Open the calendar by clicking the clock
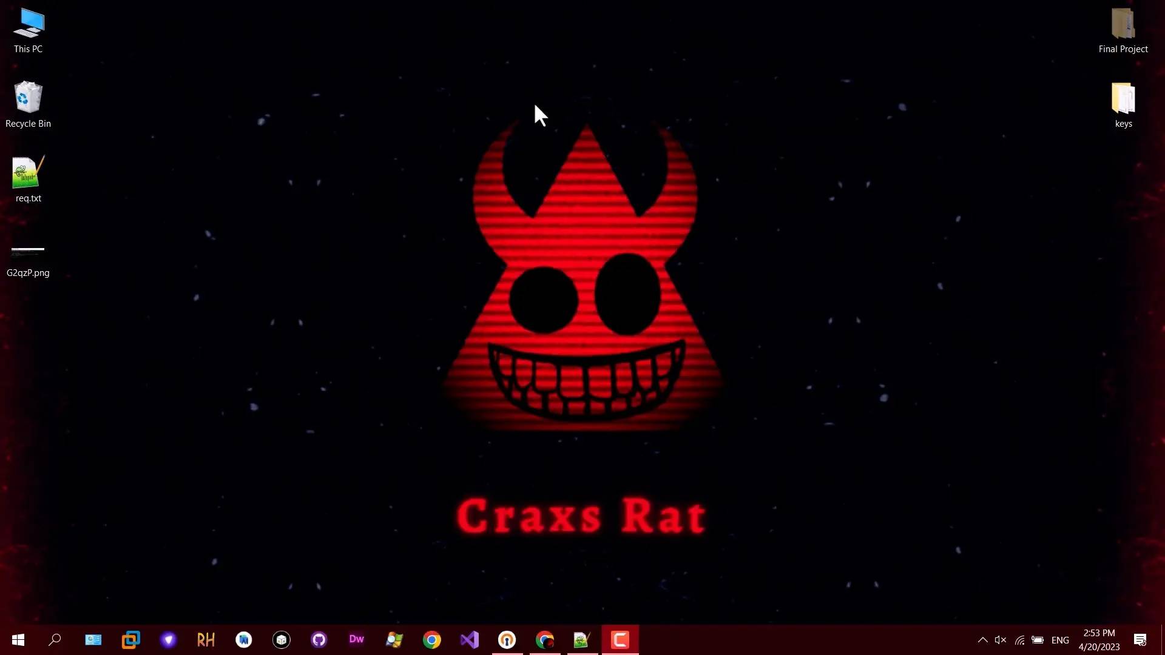Image resolution: width=1165 pixels, height=655 pixels. click(1098, 640)
